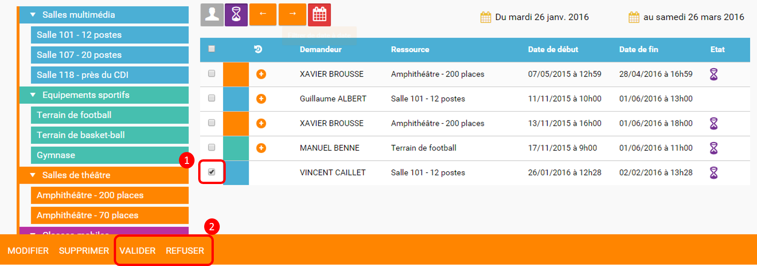
Task: Open start date picker Du mardi 26 janv. 2016
Action: [x=535, y=17]
